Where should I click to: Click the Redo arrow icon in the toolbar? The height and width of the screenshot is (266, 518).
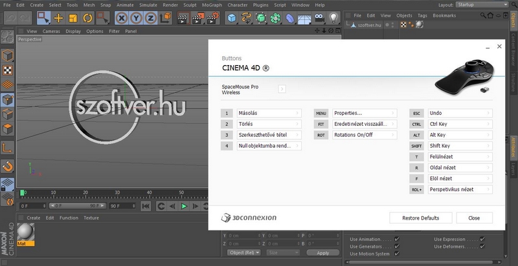click(x=25, y=18)
